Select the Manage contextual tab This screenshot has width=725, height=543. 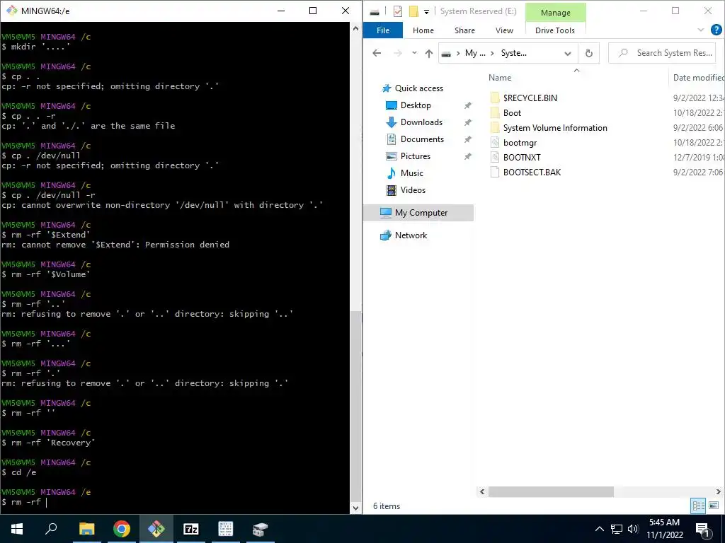pos(555,13)
